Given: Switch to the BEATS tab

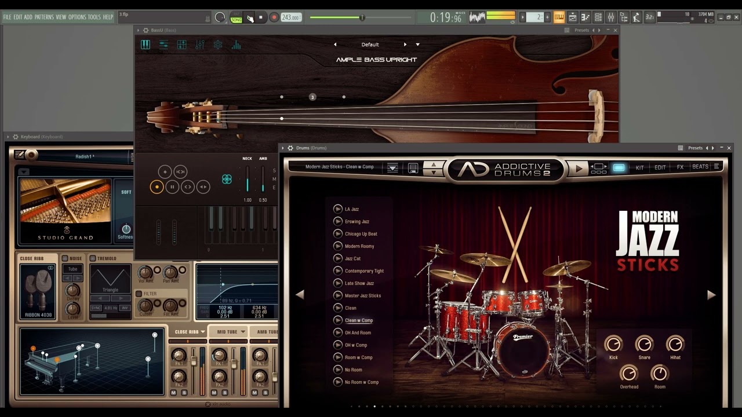Looking at the screenshot, I should [x=700, y=167].
